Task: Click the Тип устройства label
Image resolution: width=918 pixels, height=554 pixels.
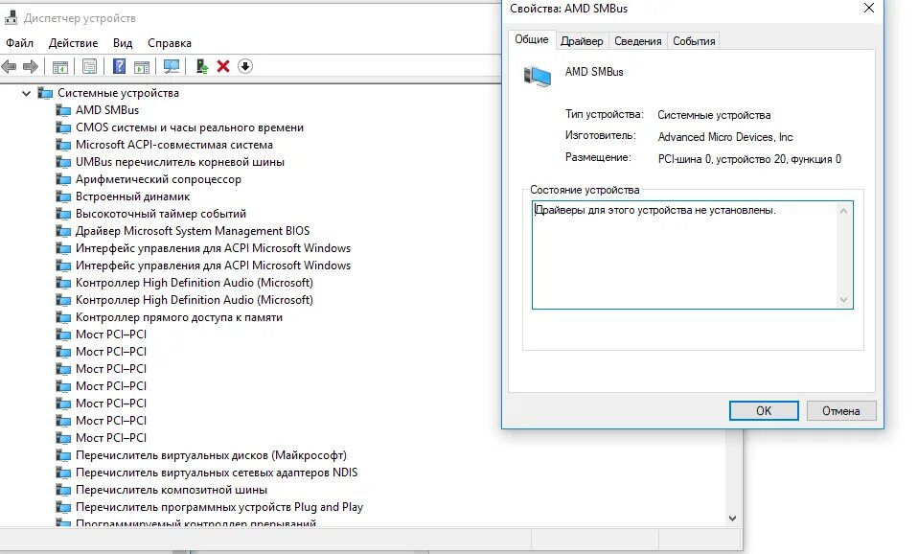Action: tap(604, 114)
